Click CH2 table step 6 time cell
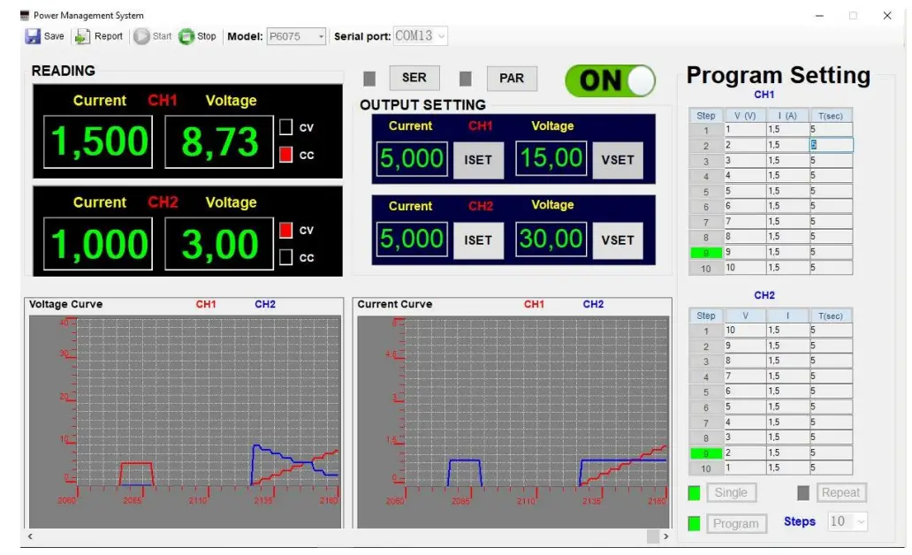Screen dimensions: 912x555 pos(831,407)
